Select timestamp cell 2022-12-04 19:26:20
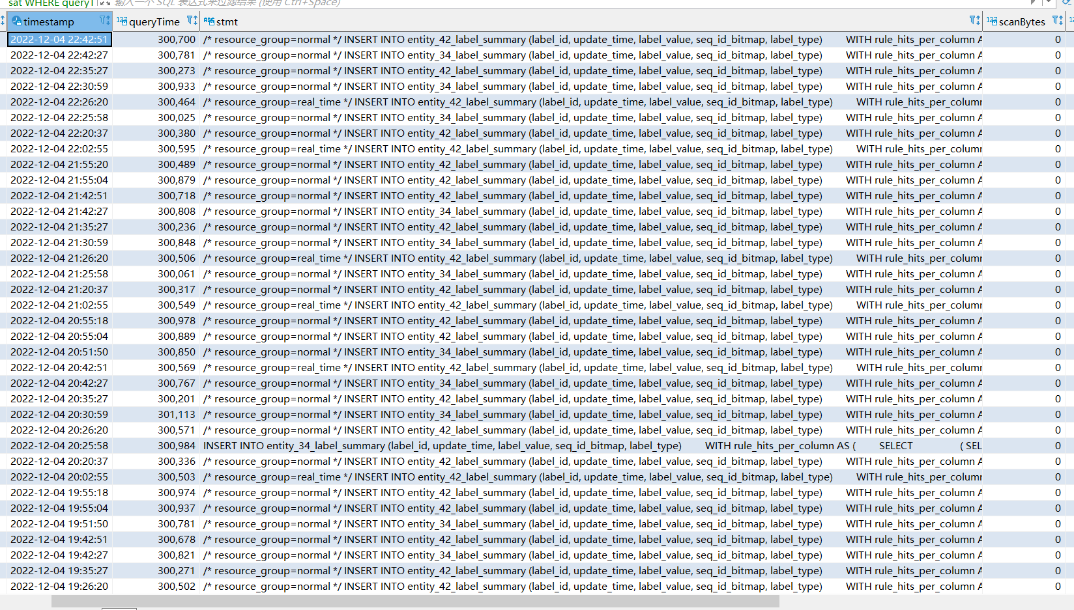The height and width of the screenshot is (610, 1074). [x=59, y=587]
